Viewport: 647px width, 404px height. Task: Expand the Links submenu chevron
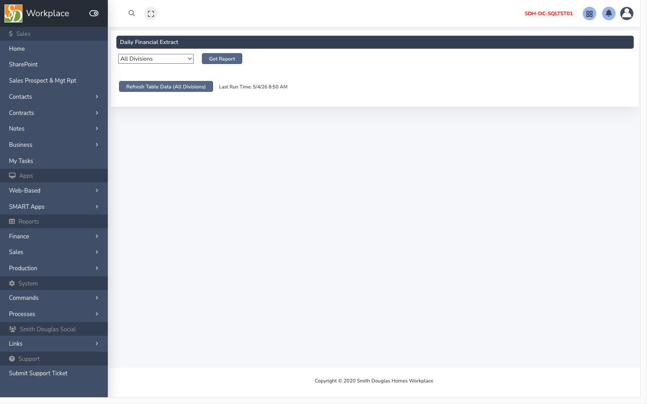97,343
